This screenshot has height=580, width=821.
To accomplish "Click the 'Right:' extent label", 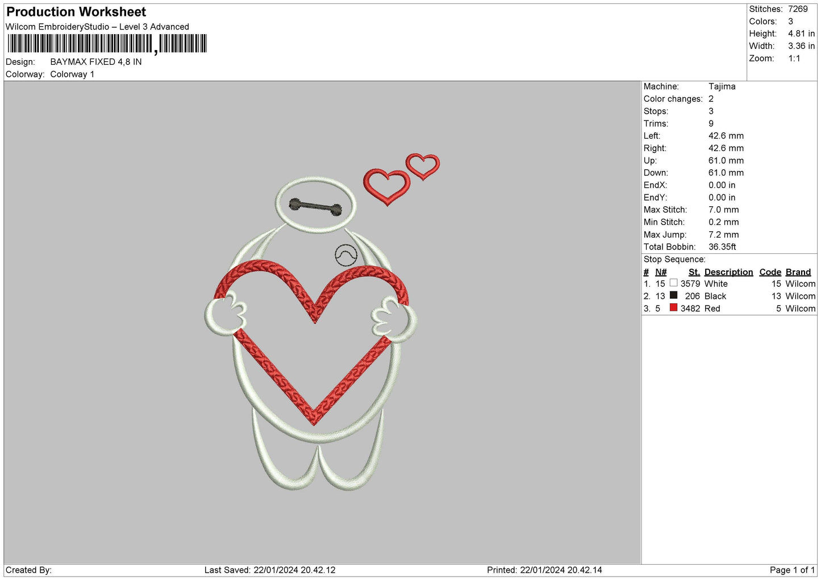I will pos(655,148).
